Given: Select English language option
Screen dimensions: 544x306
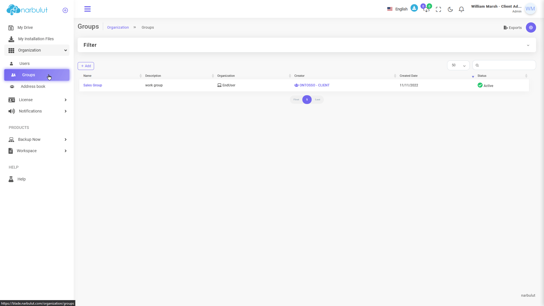Looking at the screenshot, I should click(x=401, y=9).
